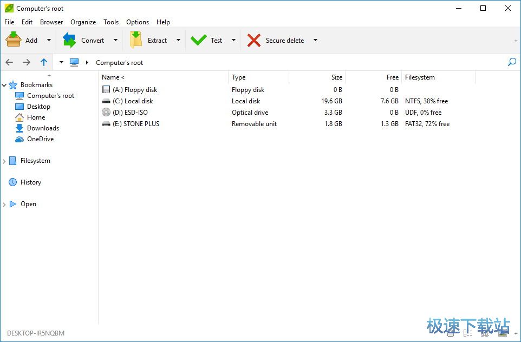Select the (E:) STONE PLUS entry
The width and height of the screenshot is (521, 342).
tap(136, 123)
